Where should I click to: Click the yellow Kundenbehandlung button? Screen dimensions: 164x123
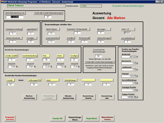coord(30,56)
